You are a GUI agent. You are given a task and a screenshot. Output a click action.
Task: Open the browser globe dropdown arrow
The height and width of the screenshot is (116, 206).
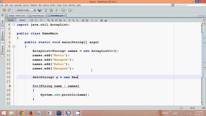click(42, 10)
